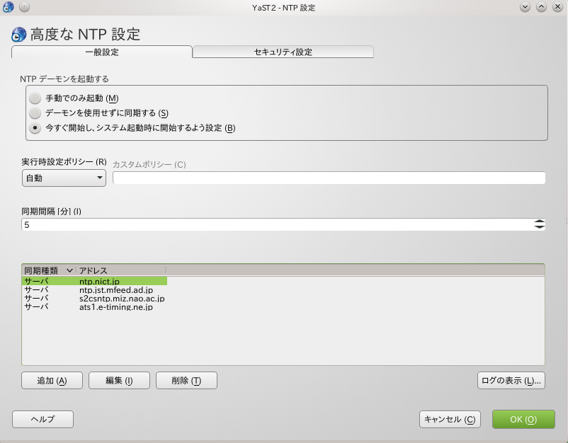
Task: Select ats1.e-timing.ne.jp server entry
Action: coord(116,307)
